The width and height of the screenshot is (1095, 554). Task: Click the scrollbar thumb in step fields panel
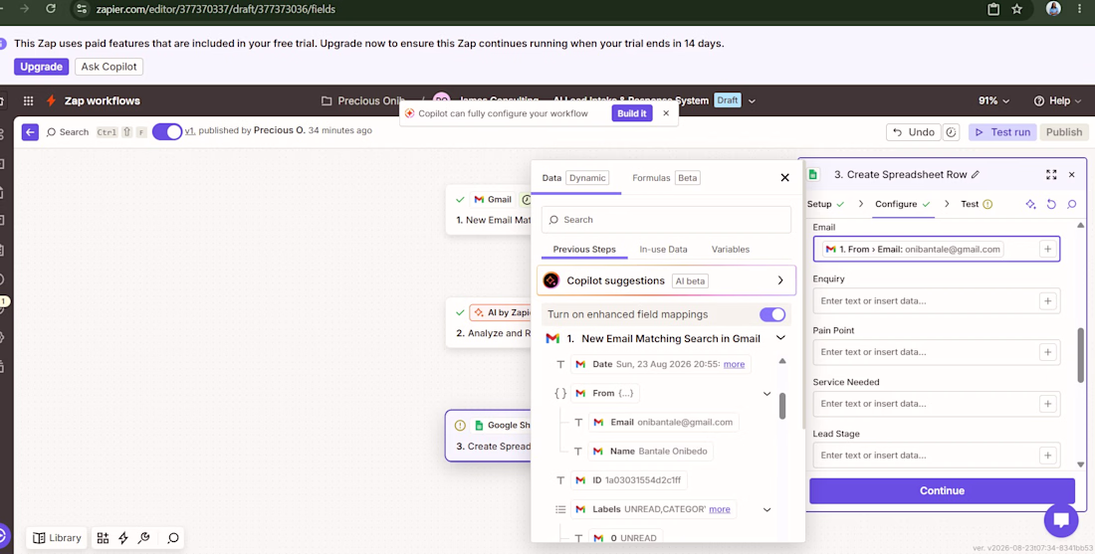point(1081,354)
